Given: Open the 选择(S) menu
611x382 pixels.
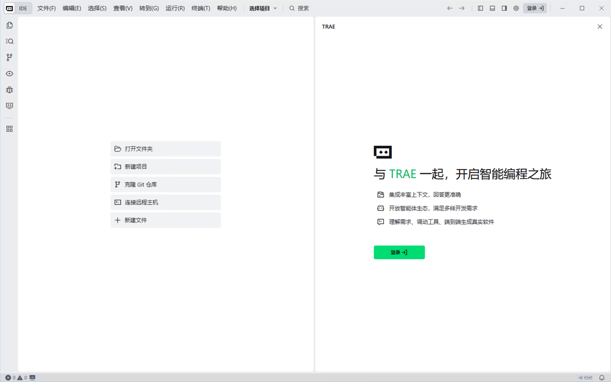Looking at the screenshot, I should coord(97,8).
